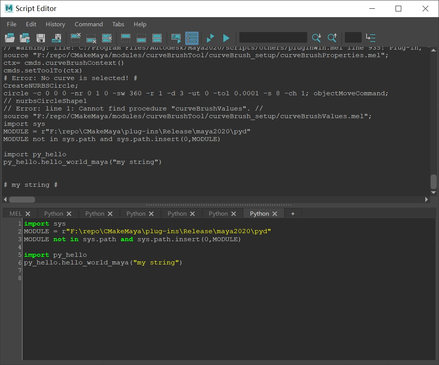The width and height of the screenshot is (439, 365).
Task: Add a new tab with plus button
Action: [x=293, y=213]
